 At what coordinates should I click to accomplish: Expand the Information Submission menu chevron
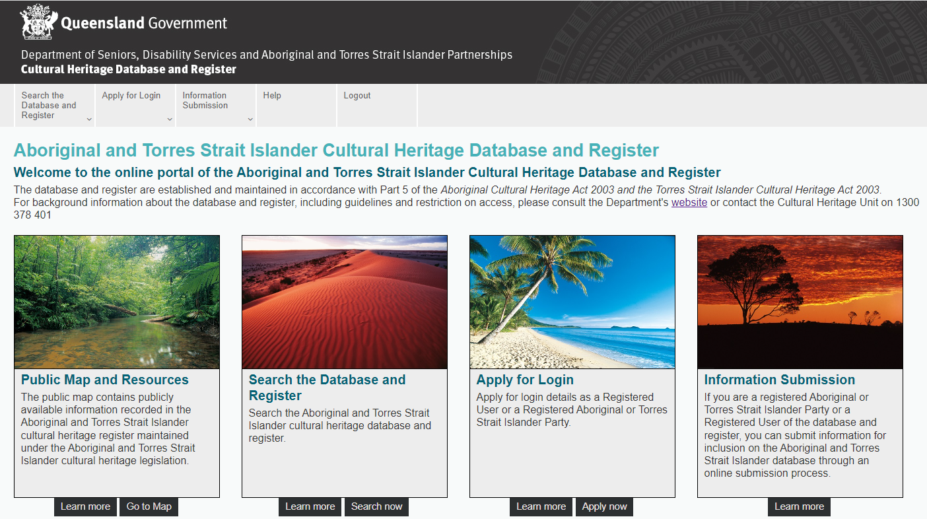coord(250,120)
